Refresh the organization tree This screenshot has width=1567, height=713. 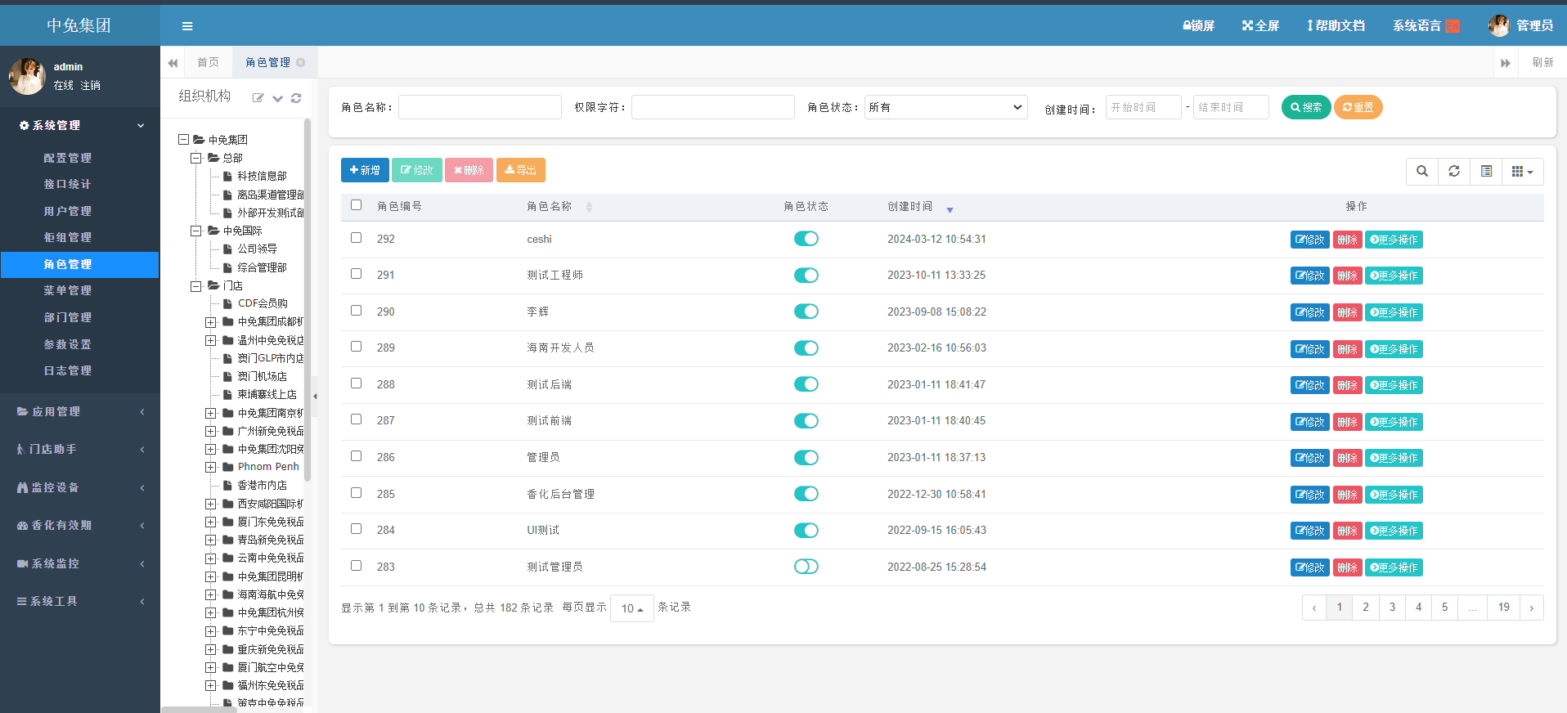click(x=296, y=98)
